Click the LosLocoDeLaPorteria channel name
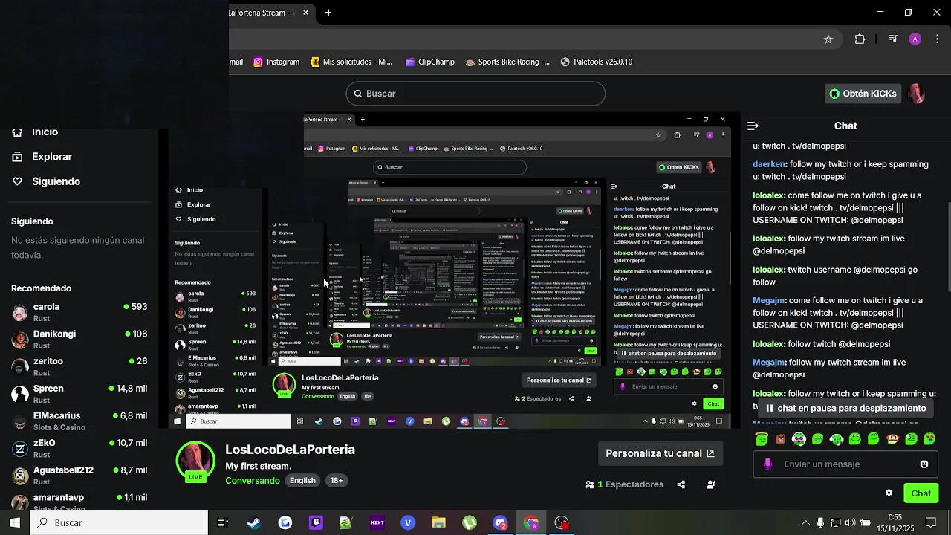This screenshot has width=951, height=535. coord(290,450)
